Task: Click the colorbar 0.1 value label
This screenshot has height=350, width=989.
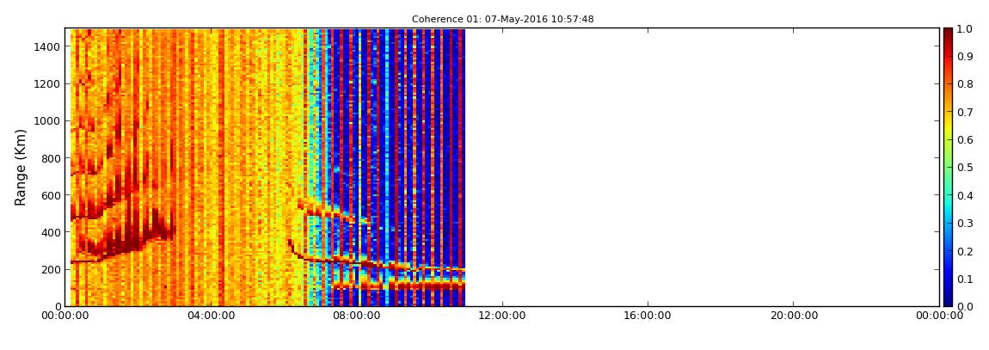Action: [x=967, y=279]
